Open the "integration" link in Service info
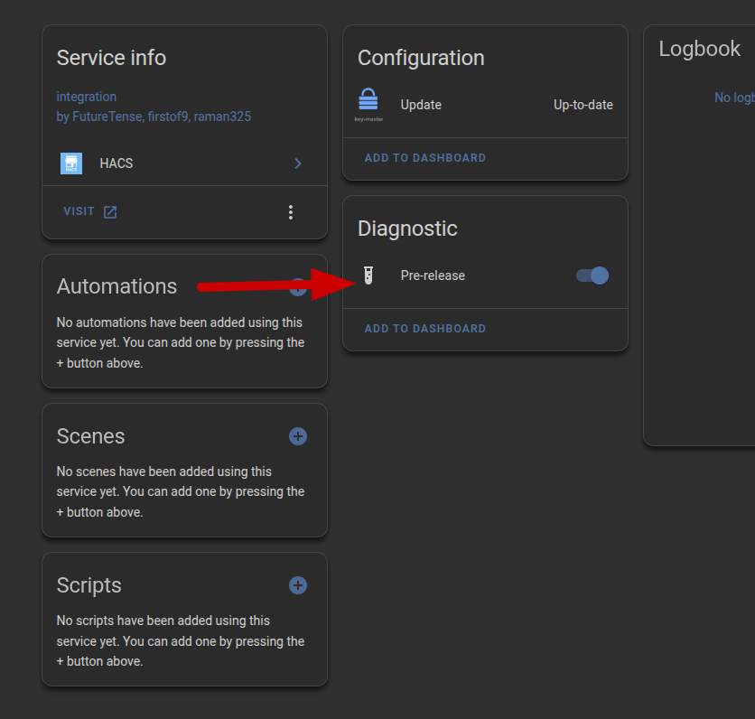This screenshot has height=719, width=755. 87,97
